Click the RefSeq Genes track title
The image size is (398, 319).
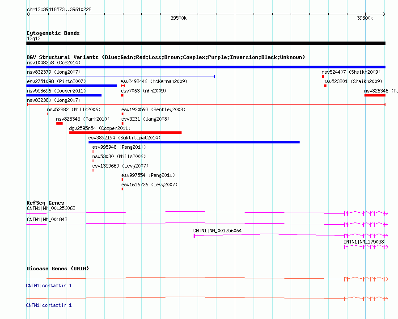[45, 203]
